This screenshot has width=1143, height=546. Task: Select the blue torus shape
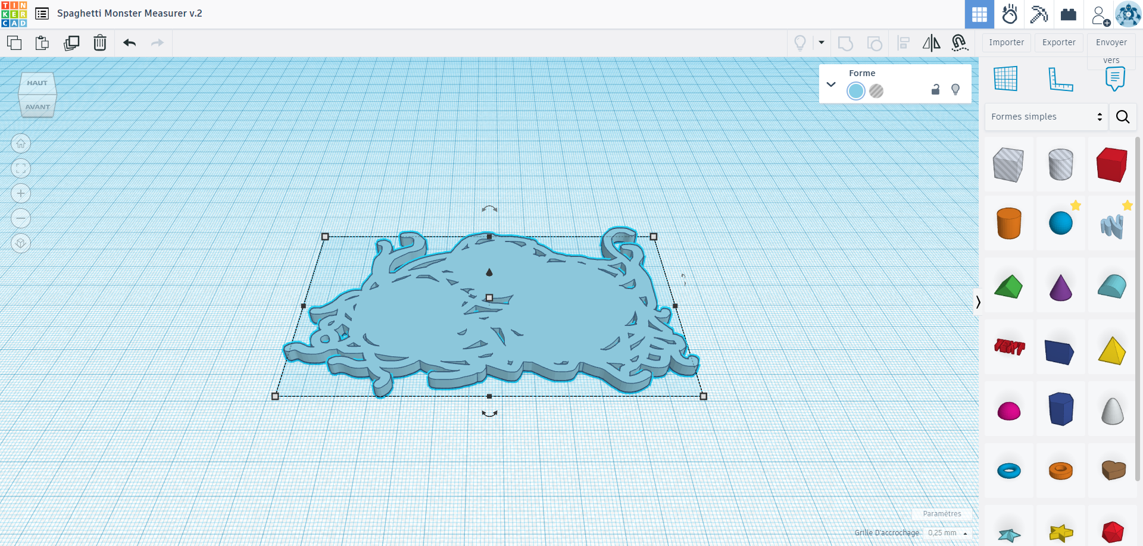click(x=1009, y=471)
